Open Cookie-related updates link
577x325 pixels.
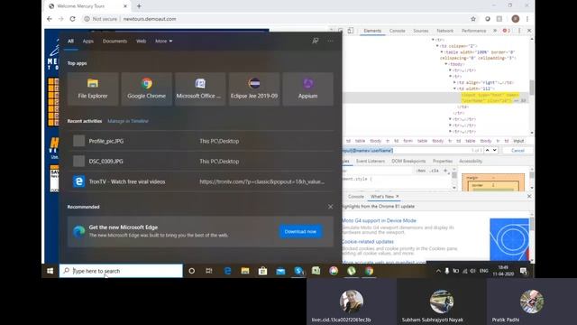coord(368,241)
